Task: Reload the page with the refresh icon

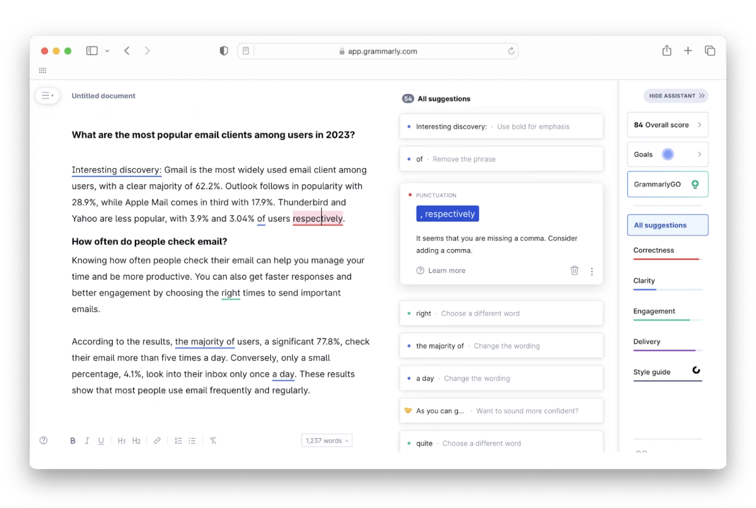Action: (x=511, y=51)
